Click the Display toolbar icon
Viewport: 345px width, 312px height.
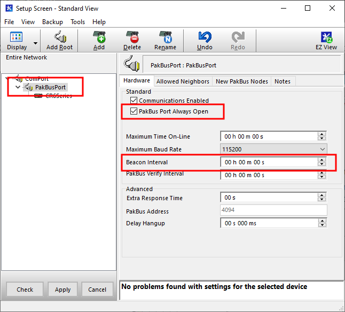17,37
